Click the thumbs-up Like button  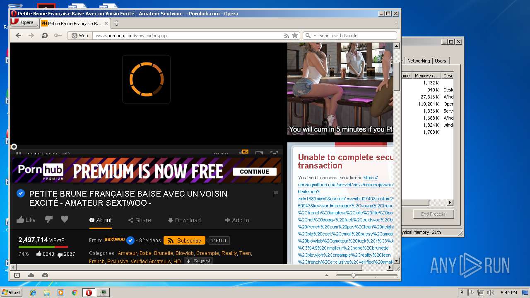(x=26, y=220)
